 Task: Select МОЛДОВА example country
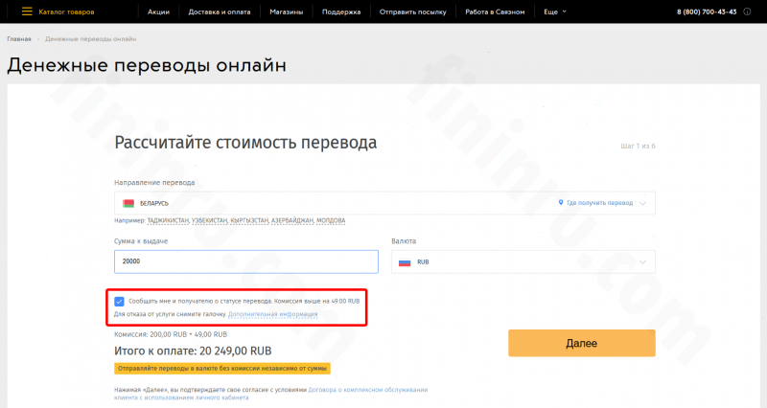[331, 221]
